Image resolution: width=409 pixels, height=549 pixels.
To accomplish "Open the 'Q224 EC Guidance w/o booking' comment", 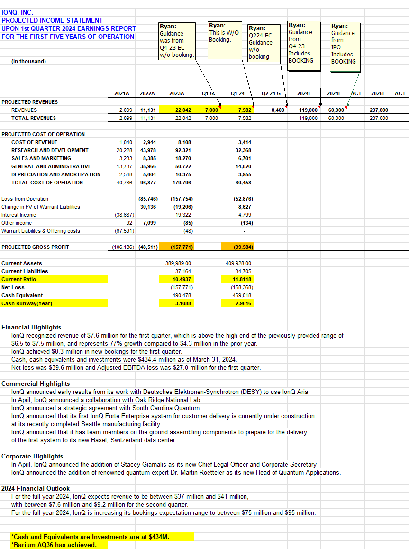I will tap(264, 43).
